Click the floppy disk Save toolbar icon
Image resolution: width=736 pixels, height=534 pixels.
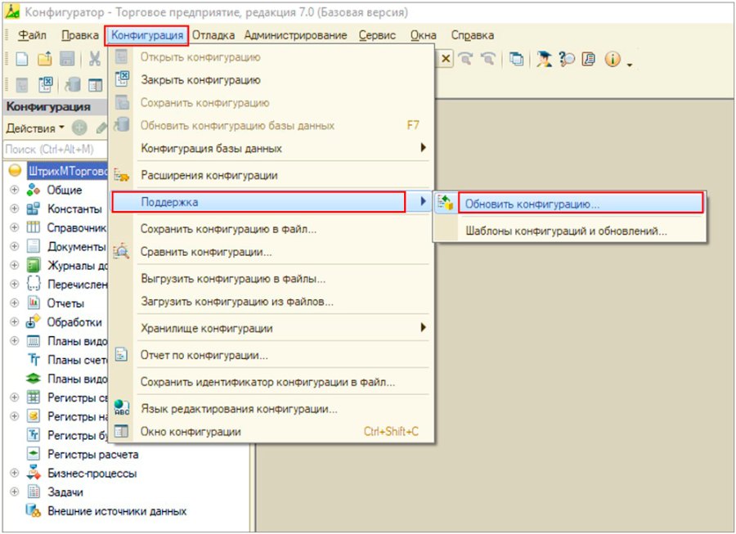(68, 59)
